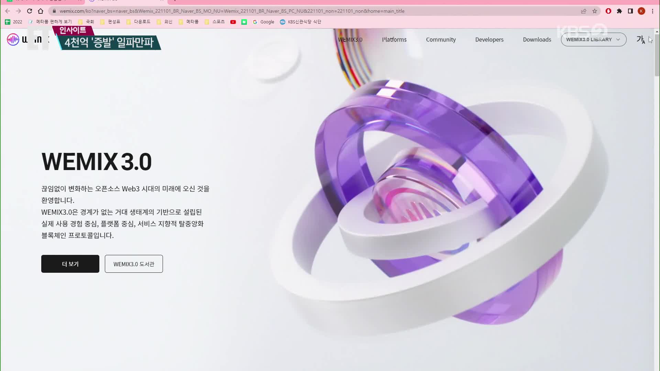Screen dimensions: 660x371
Task: Open the Naver N bookmark icon
Action: click(244, 22)
